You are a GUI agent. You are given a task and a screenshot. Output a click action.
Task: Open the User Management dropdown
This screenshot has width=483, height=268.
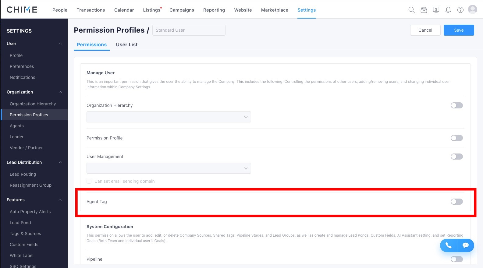pos(169,168)
